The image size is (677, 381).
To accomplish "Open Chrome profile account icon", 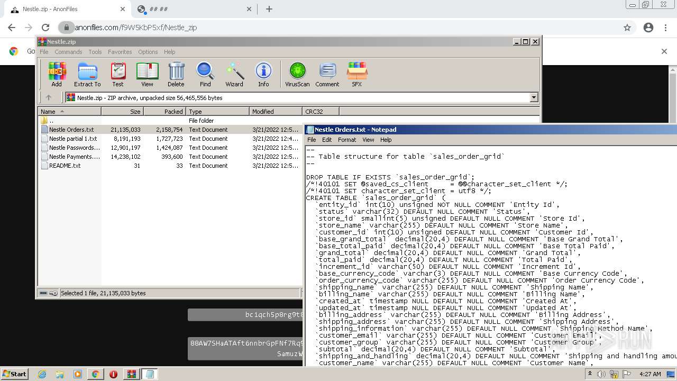I will coord(648,28).
